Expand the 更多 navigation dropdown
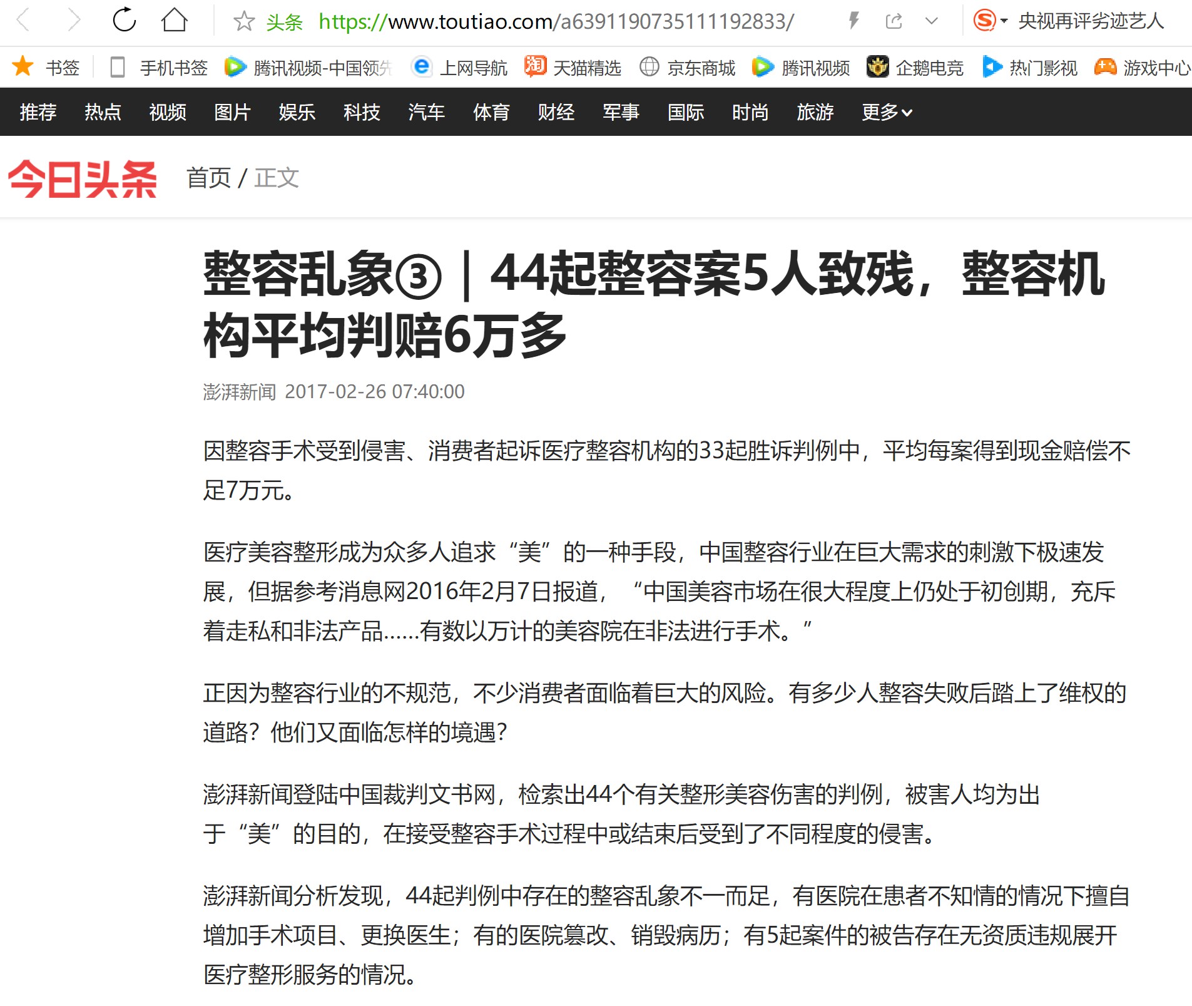Screen dimensions: 1192x1006 click(x=887, y=112)
